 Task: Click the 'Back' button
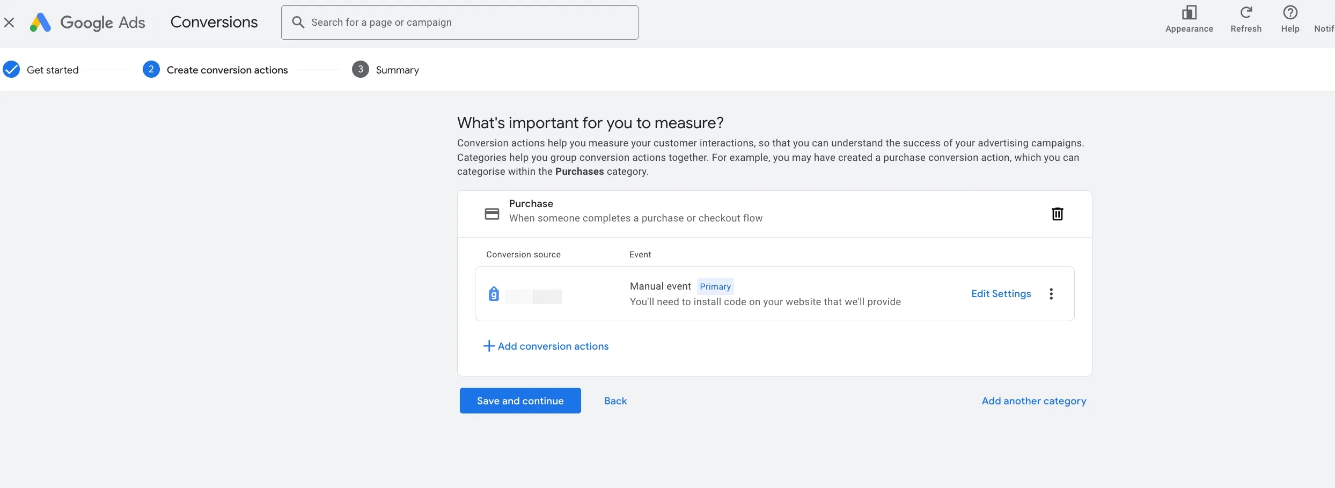615,401
